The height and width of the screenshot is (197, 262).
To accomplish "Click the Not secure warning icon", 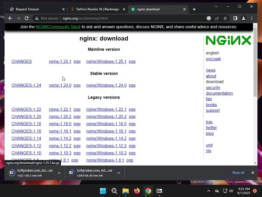I will pyautogui.click(x=37, y=18).
